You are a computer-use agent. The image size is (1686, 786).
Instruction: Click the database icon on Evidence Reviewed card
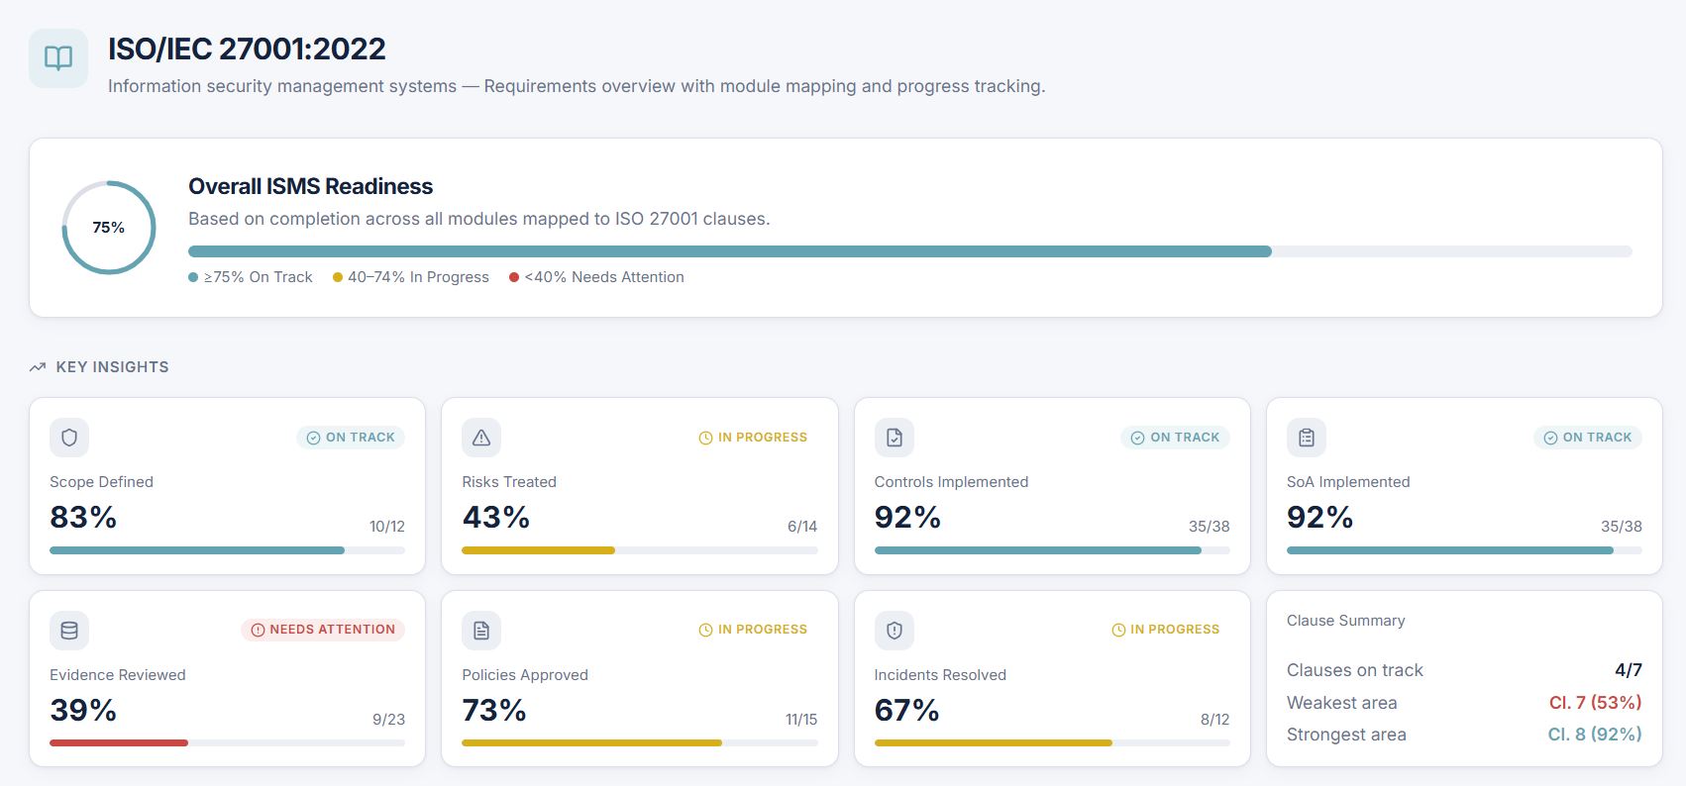tap(69, 631)
